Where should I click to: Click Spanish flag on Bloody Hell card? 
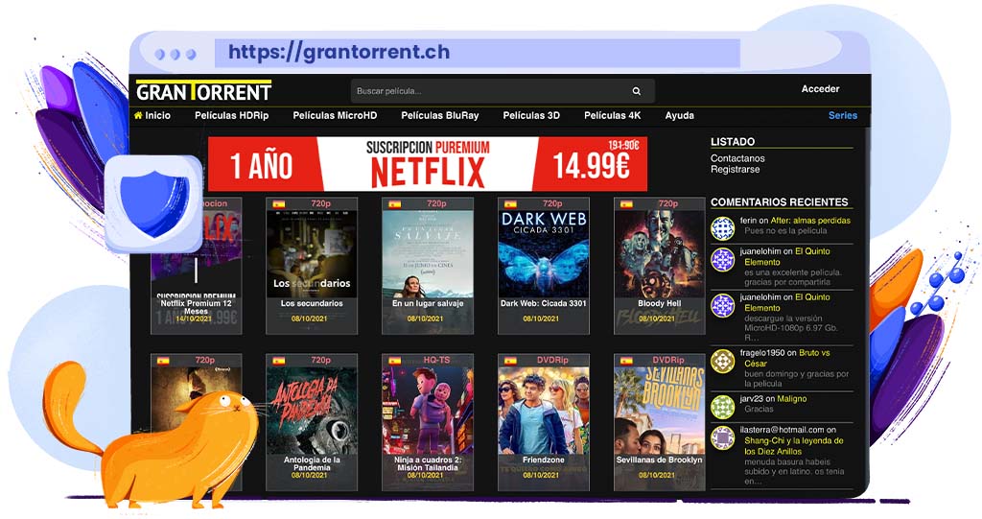(x=626, y=203)
